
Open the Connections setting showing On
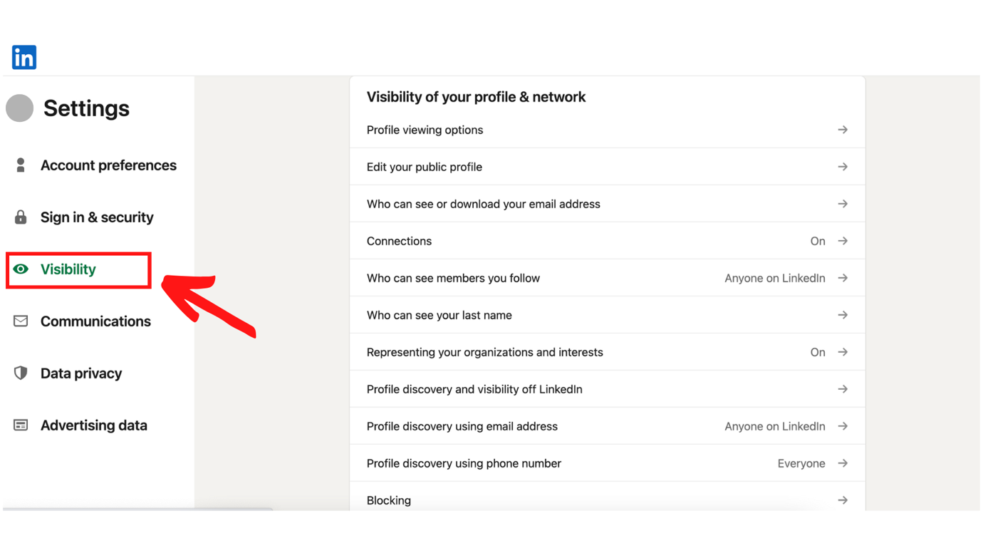(608, 241)
